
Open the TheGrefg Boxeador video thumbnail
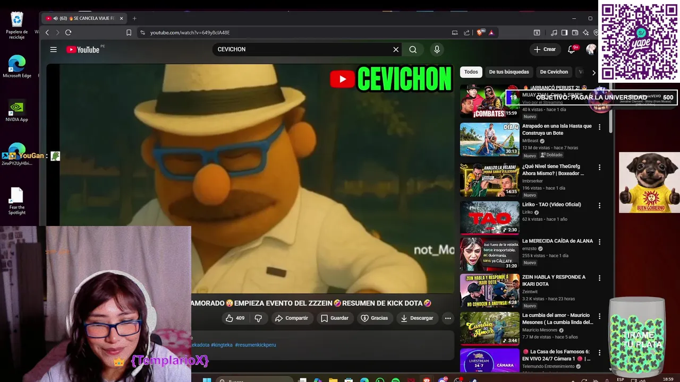coord(489,179)
